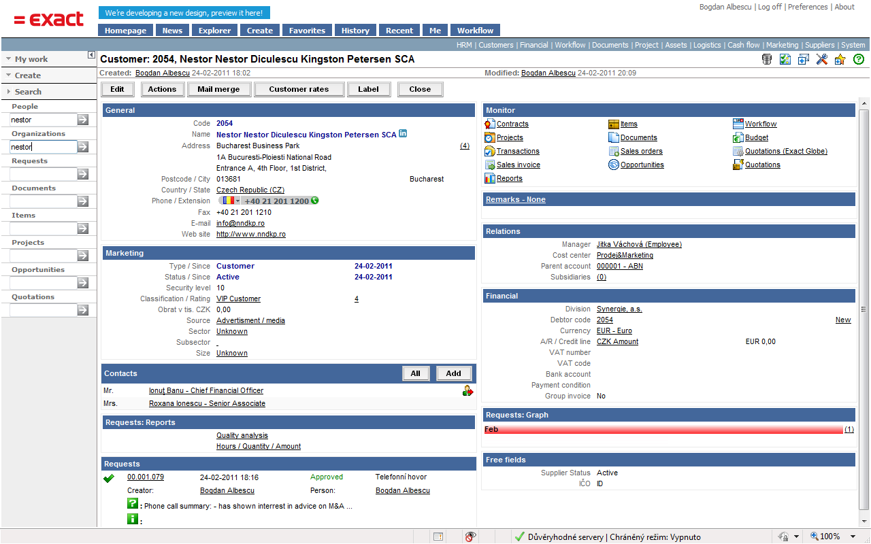
Task: Click the green approved checkmark on request
Action: click(108, 478)
